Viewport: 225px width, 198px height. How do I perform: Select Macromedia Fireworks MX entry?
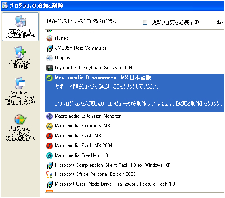point(83,126)
